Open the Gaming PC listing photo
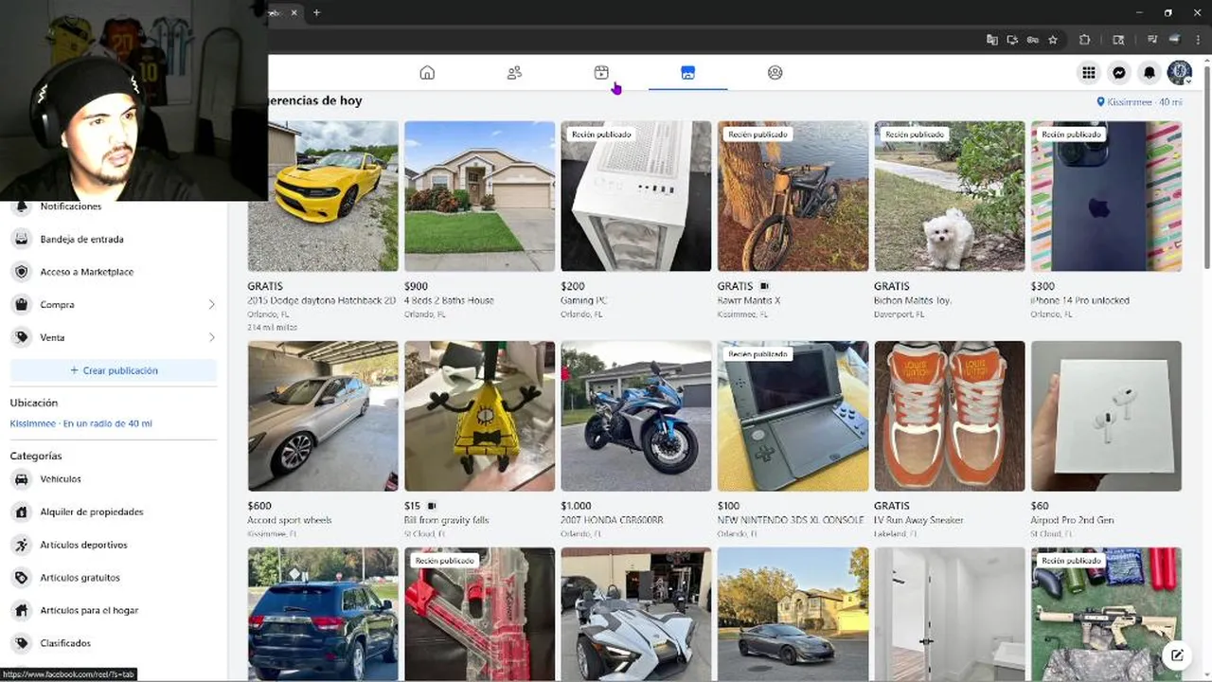Viewport: 1212px width, 682px height. point(636,196)
